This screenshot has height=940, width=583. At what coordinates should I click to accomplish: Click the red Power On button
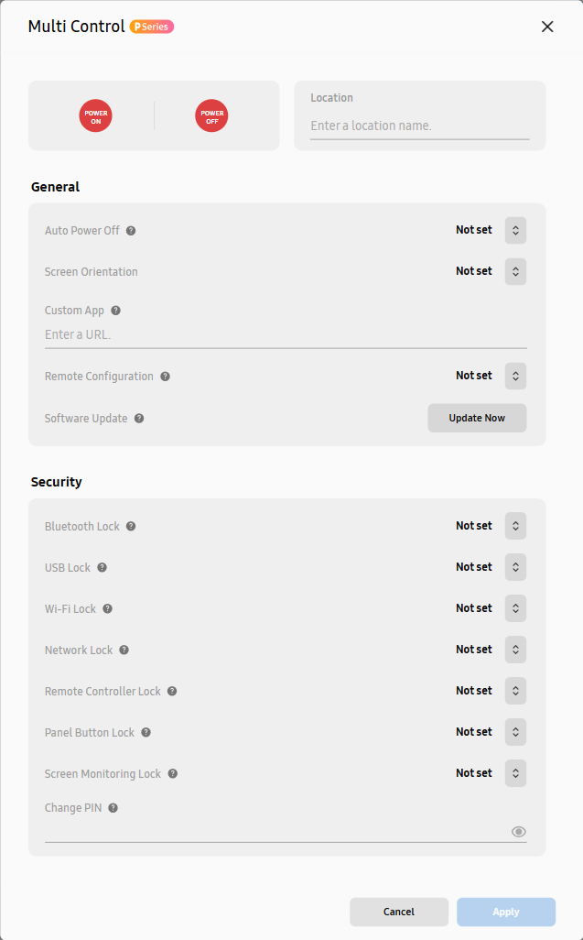[96, 115]
